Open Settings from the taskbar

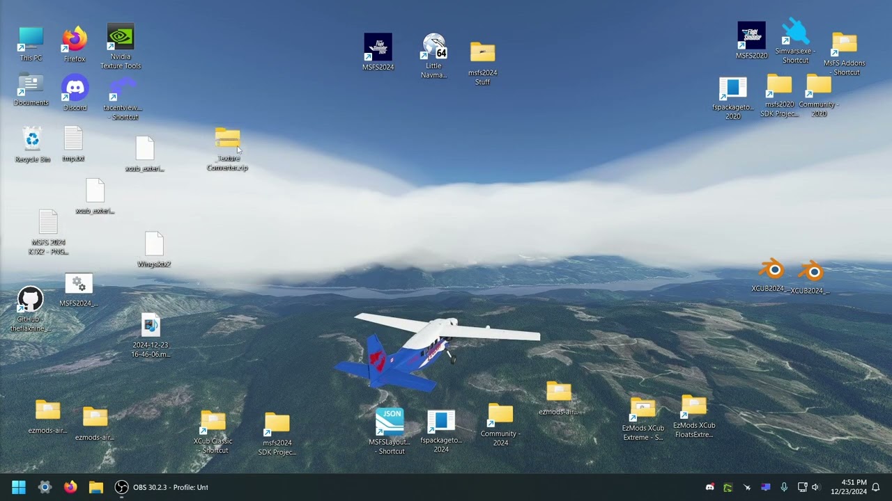click(x=45, y=487)
